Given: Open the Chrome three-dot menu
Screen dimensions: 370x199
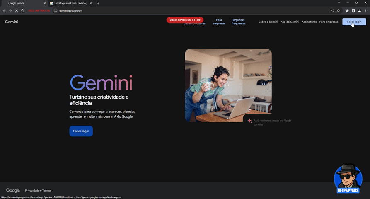Looking at the screenshot, I should coord(366,10).
